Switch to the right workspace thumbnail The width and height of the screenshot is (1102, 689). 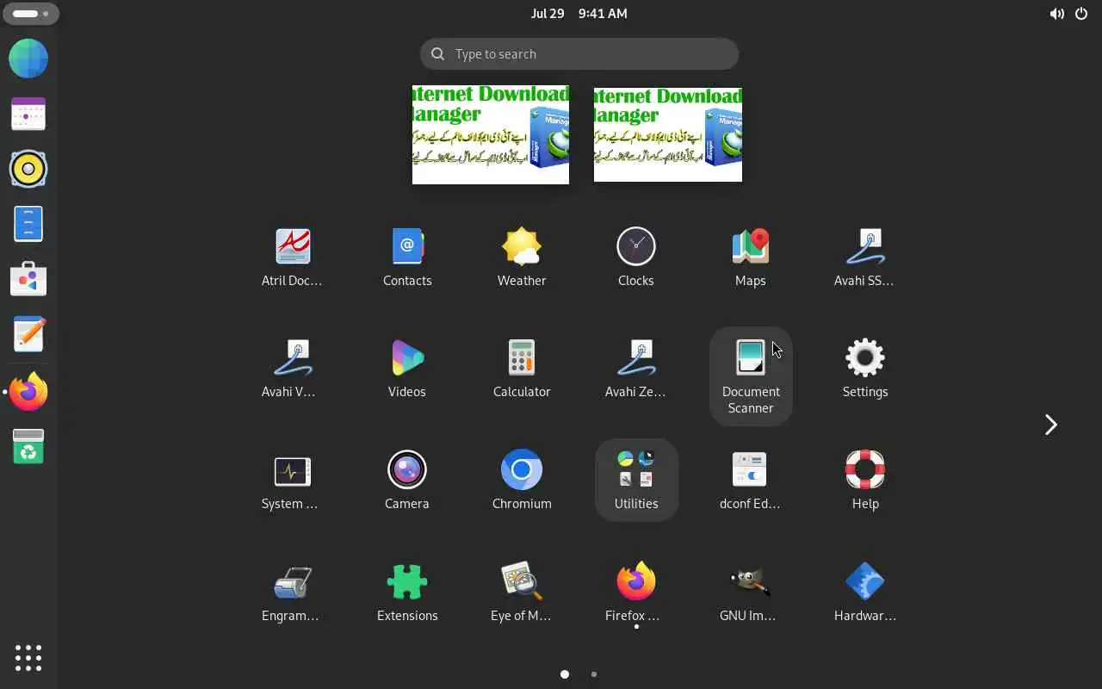pos(668,134)
